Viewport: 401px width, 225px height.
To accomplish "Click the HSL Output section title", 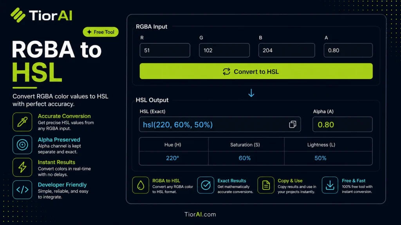I will [152, 100].
